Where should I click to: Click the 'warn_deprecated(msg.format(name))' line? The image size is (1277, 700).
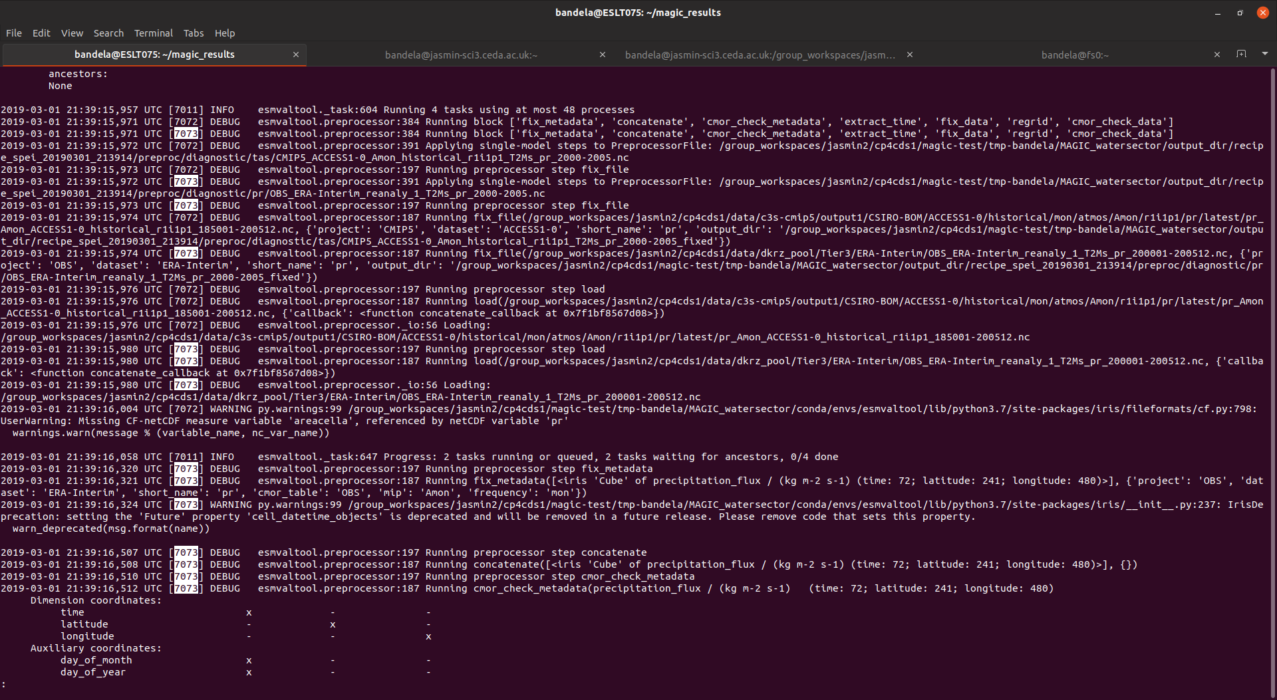tap(111, 528)
